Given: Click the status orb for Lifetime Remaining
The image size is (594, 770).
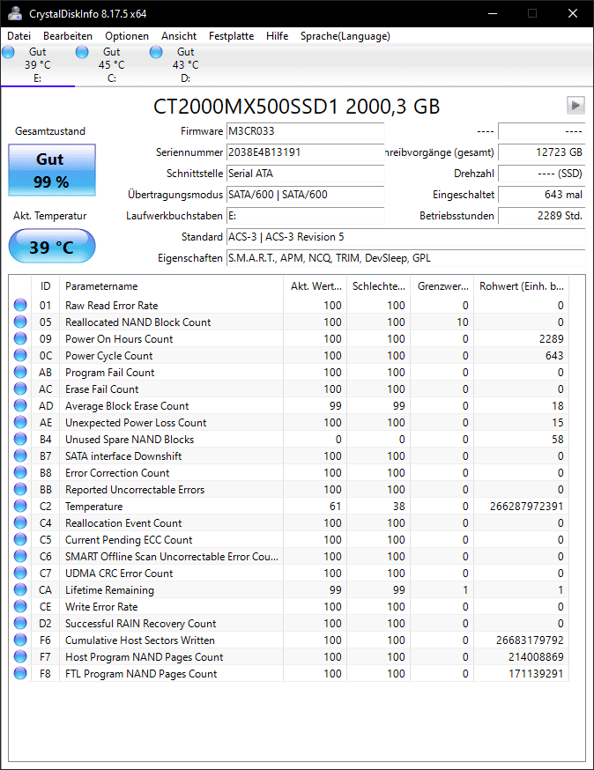Looking at the screenshot, I should 20,589.
